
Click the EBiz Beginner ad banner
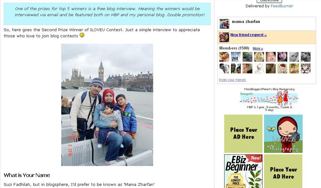click(243, 171)
